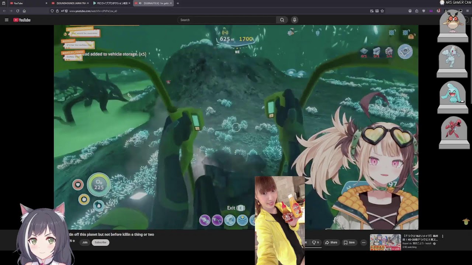Viewport: 472px width, 265px height.
Task: Activate voice search microphone button
Action: pyautogui.click(x=294, y=20)
